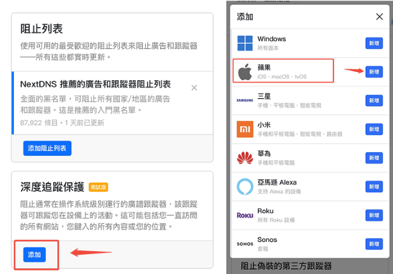This screenshot has width=393, height=274.
Task: Click '所有版本' subtitle under Windows
Action: (268, 48)
